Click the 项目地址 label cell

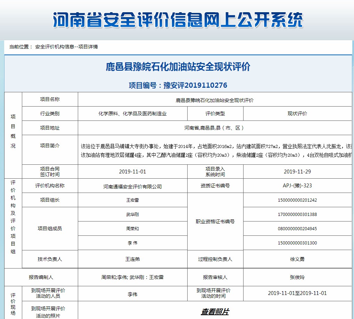coord(50,127)
